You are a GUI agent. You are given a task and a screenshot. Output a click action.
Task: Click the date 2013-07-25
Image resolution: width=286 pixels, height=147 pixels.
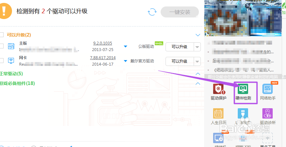[103, 49]
